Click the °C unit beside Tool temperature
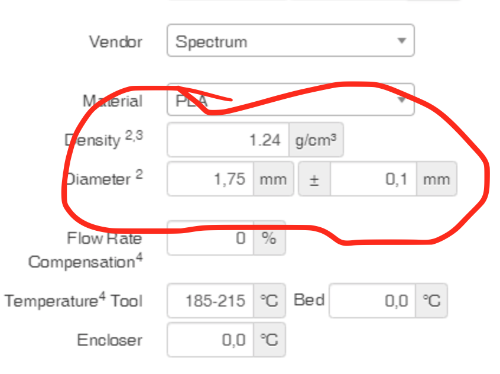 pyautogui.click(x=269, y=301)
